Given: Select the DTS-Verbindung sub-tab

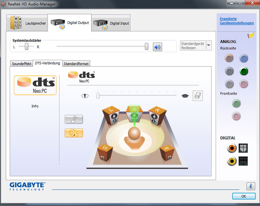Looking at the screenshot, I should pyautogui.click(x=48, y=63).
